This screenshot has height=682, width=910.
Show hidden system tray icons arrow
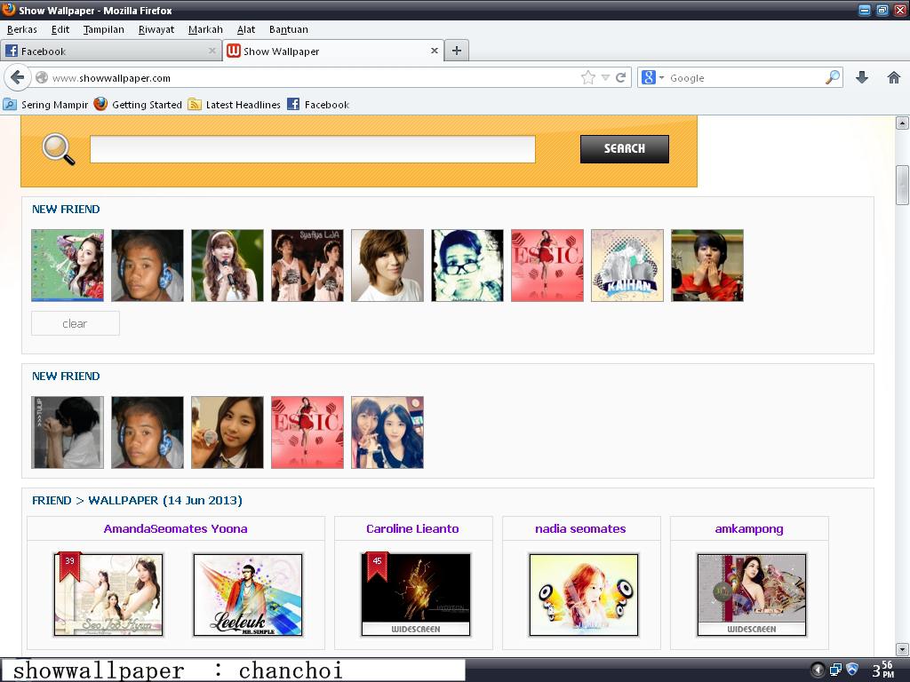click(x=818, y=670)
